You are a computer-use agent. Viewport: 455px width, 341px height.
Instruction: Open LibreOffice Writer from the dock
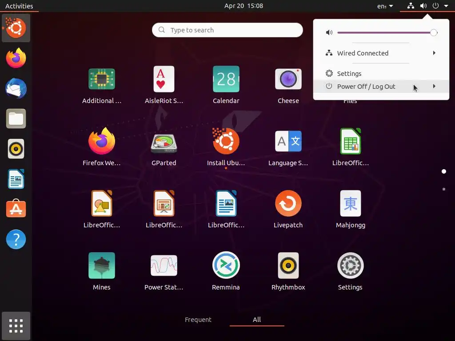pos(16,179)
